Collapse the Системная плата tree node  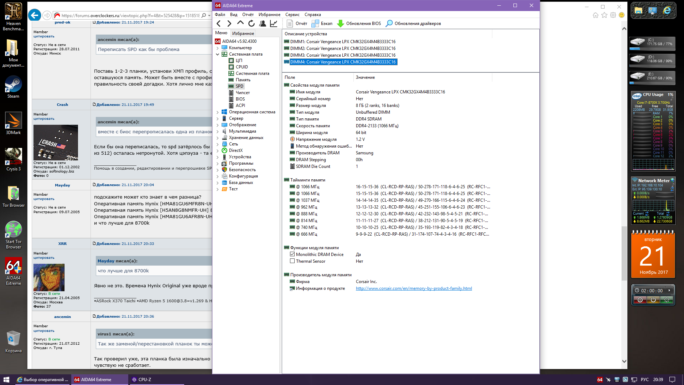click(217, 54)
